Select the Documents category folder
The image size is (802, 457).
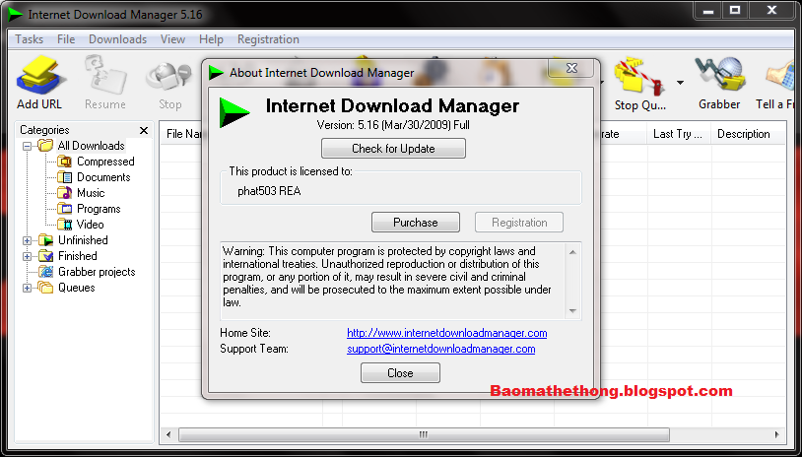pos(95,177)
